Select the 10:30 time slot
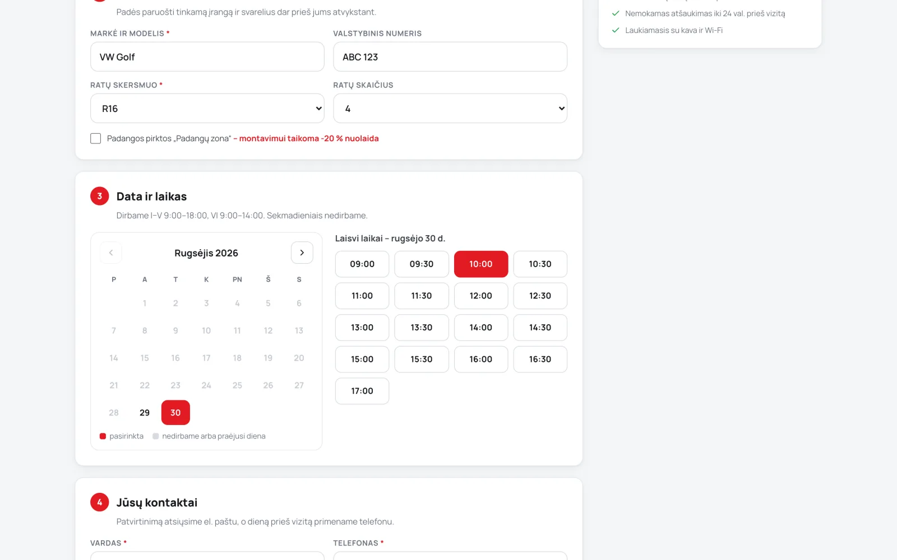897x560 pixels. [x=540, y=264]
